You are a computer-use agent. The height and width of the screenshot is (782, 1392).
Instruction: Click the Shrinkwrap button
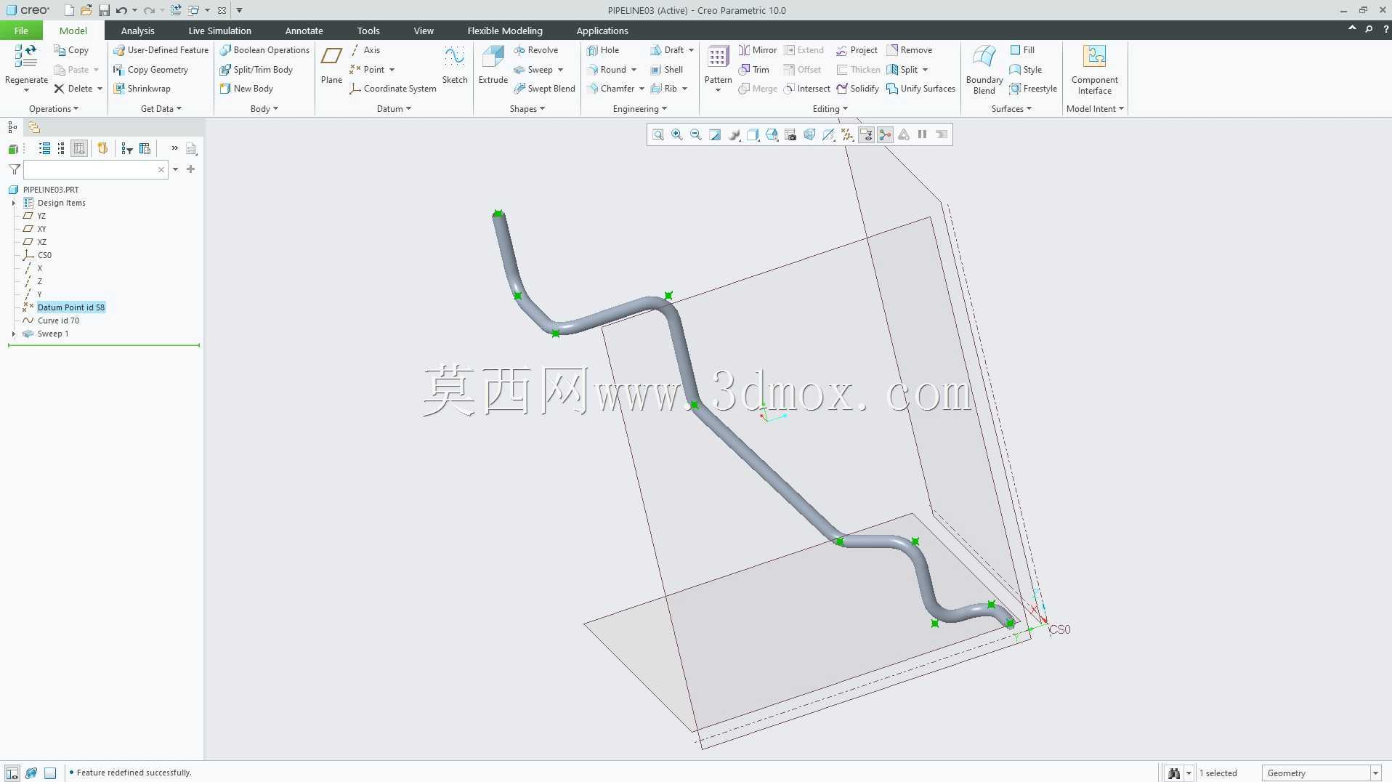(142, 89)
